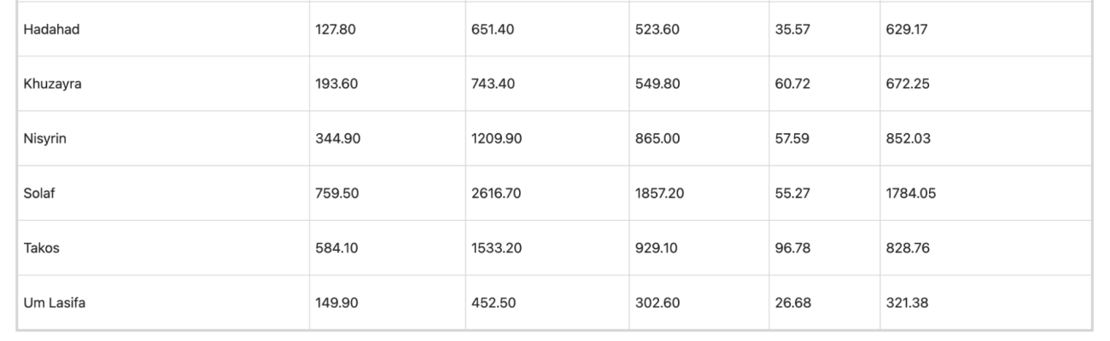1110x341 pixels.
Task: Select the Solaf row label
Action: pos(38,193)
